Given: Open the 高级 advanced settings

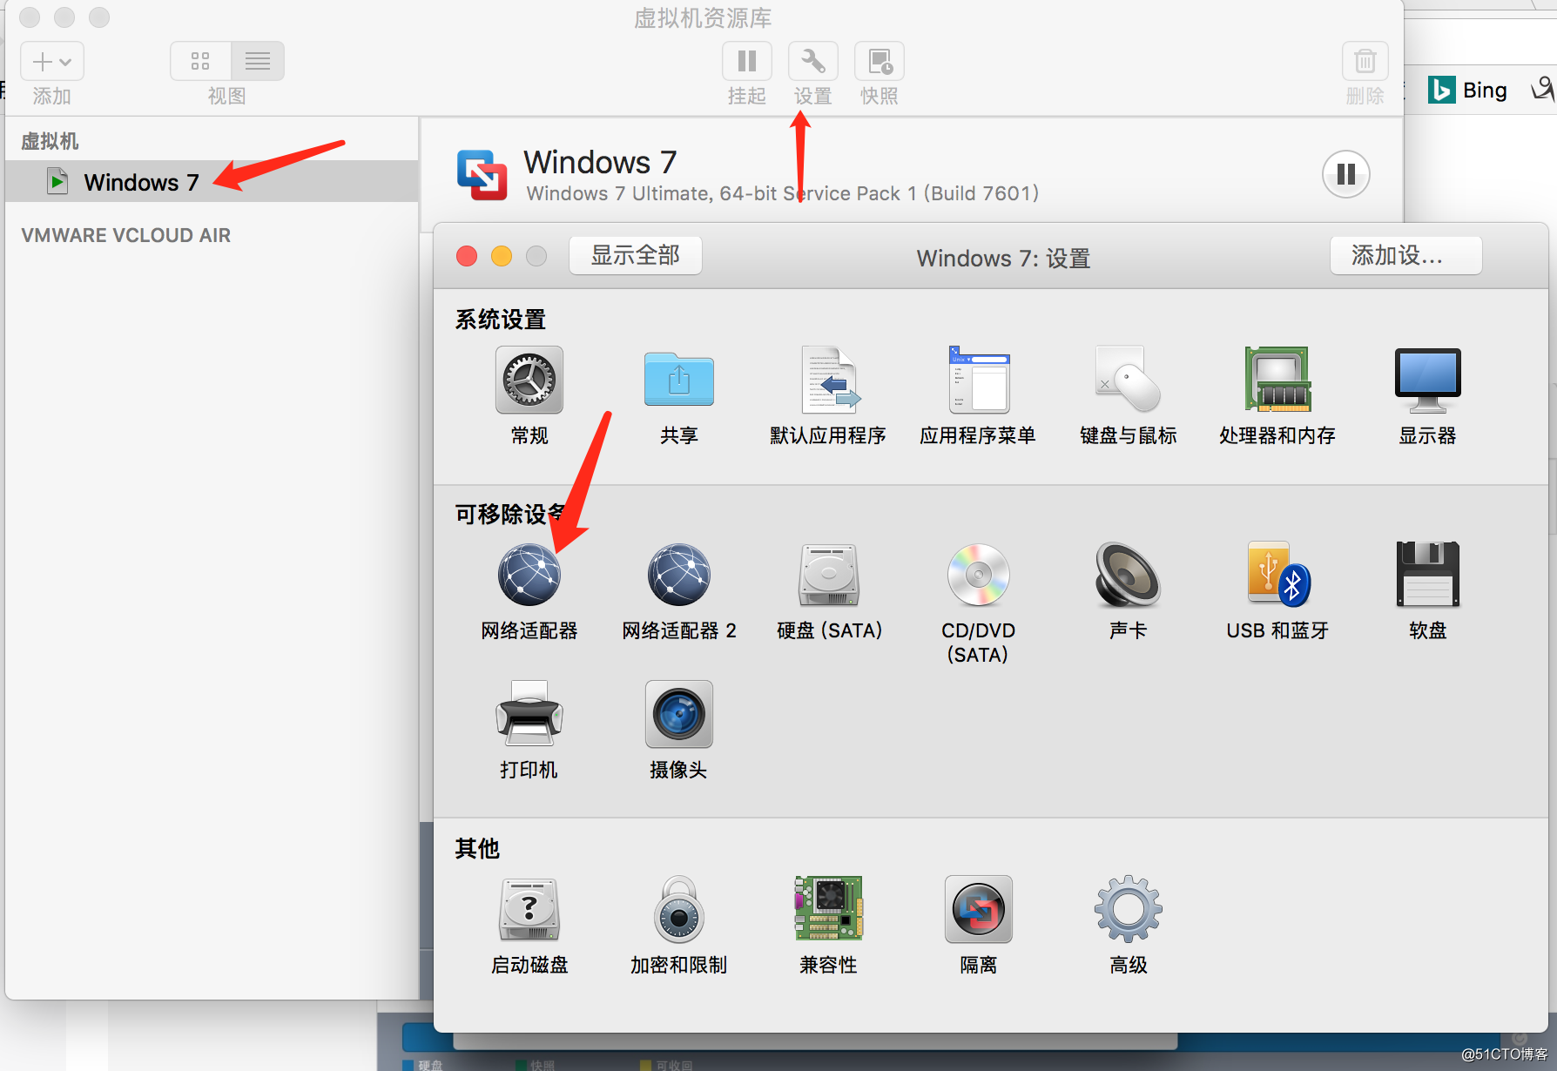Looking at the screenshot, I should tap(1129, 909).
